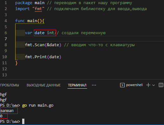Click the fmt.Print(date) statement
This screenshot has height=125, width=164.
(x=43, y=57)
